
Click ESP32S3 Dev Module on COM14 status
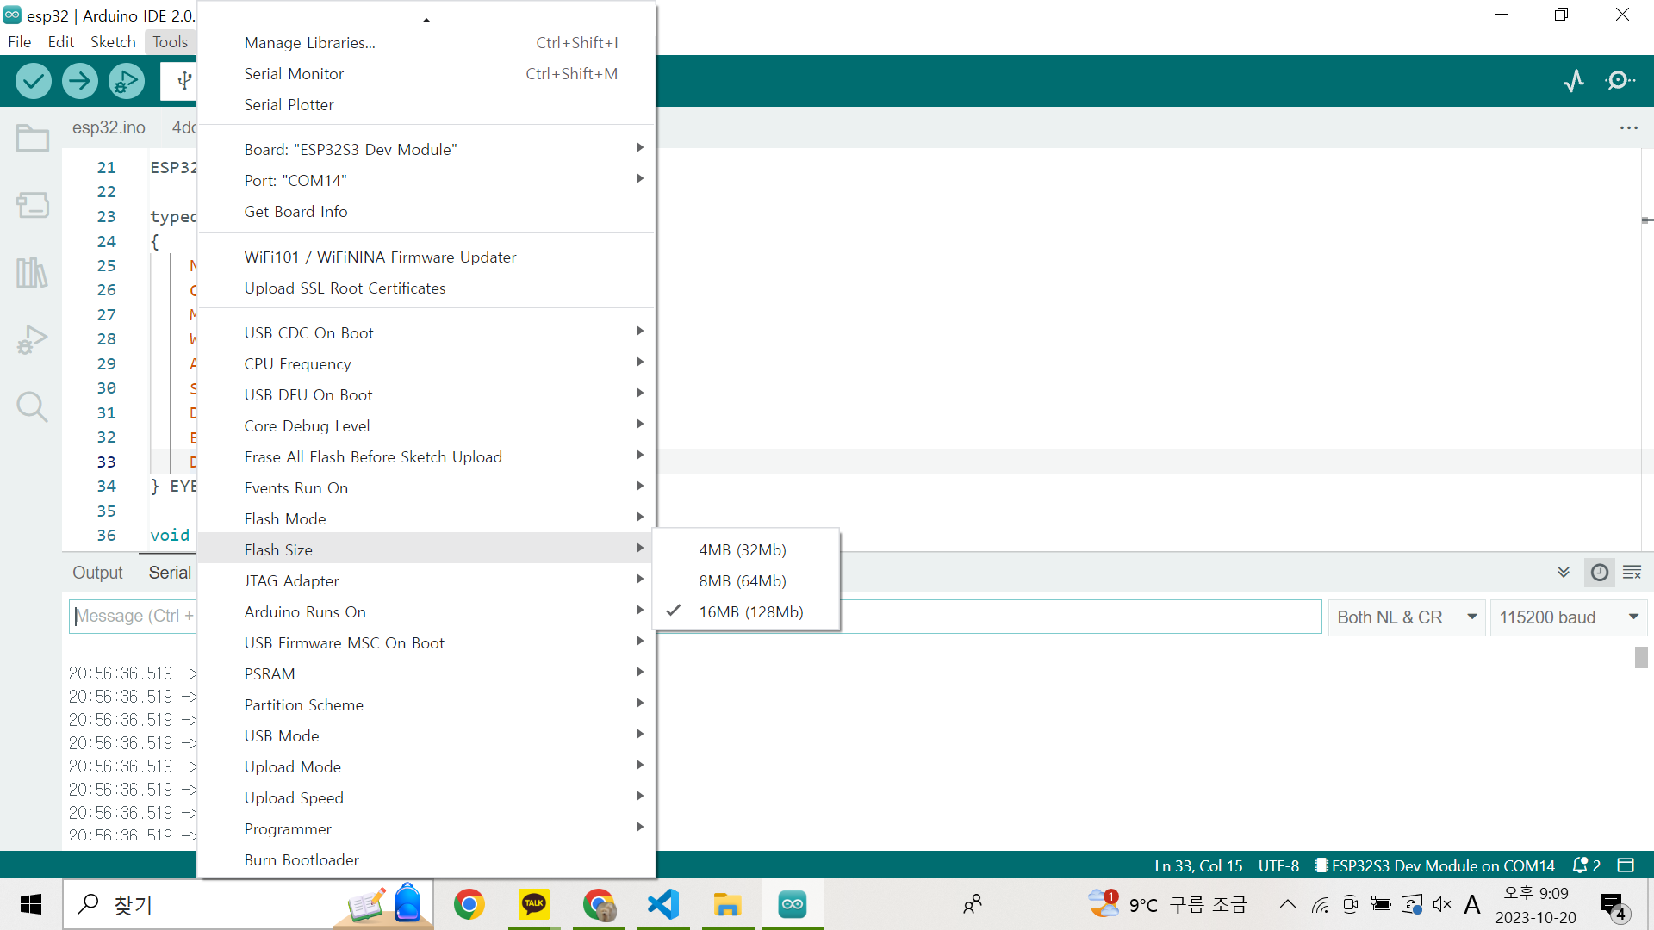point(1435,865)
